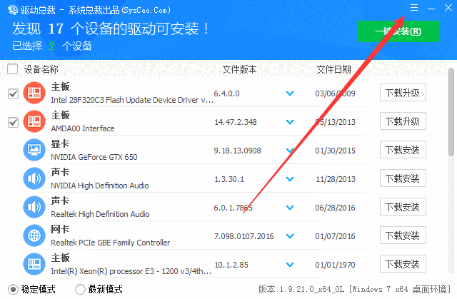Click the date 06/28/2016
This screenshot has height=299, width=457.
pyautogui.click(x=335, y=208)
